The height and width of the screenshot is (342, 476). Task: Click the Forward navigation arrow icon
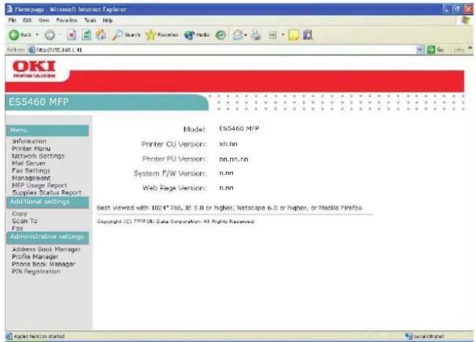(x=50, y=35)
